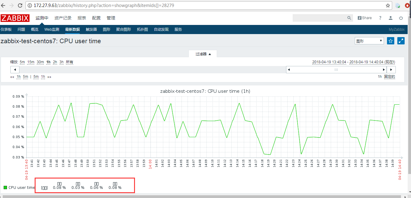Add graph to favourites with the star icon
This screenshot has width=411, height=198.
click(390, 40)
